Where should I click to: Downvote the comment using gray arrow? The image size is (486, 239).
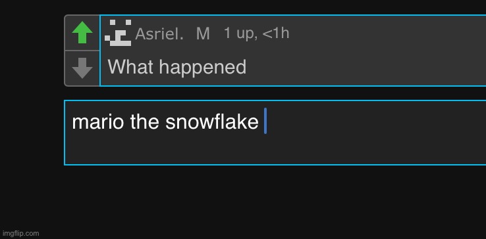coord(82,68)
